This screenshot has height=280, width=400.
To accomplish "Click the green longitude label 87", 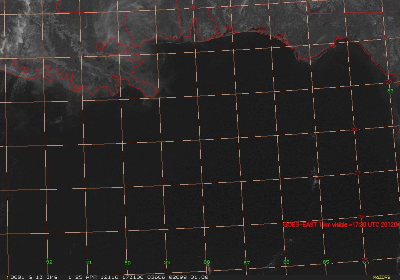I will pyautogui.click(x=247, y=263).
